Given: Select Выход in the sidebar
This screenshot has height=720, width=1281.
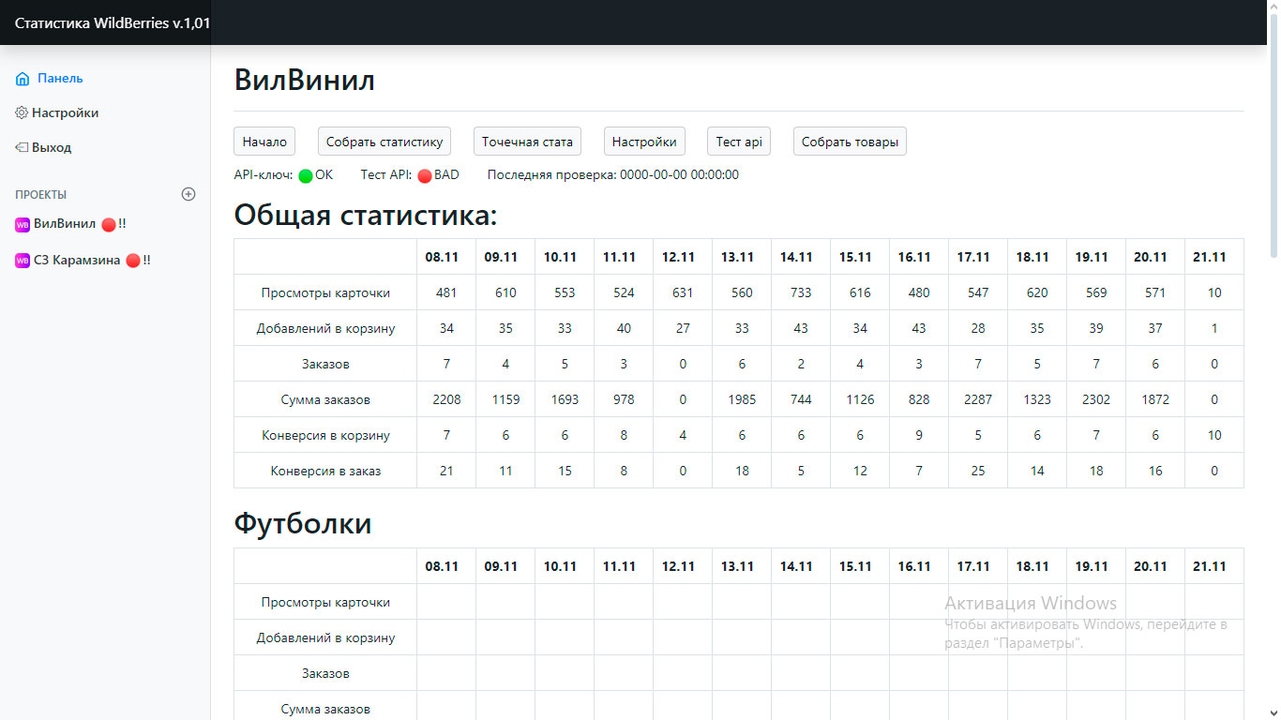Looking at the screenshot, I should point(52,147).
